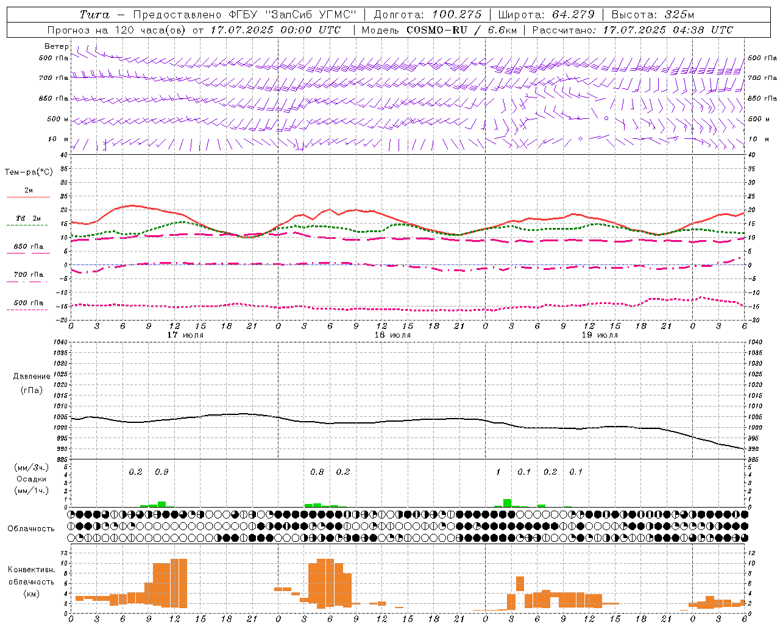This screenshot has height=624, width=780.
Task: Click the "0.9" precipitation amount value
Action: [161, 472]
